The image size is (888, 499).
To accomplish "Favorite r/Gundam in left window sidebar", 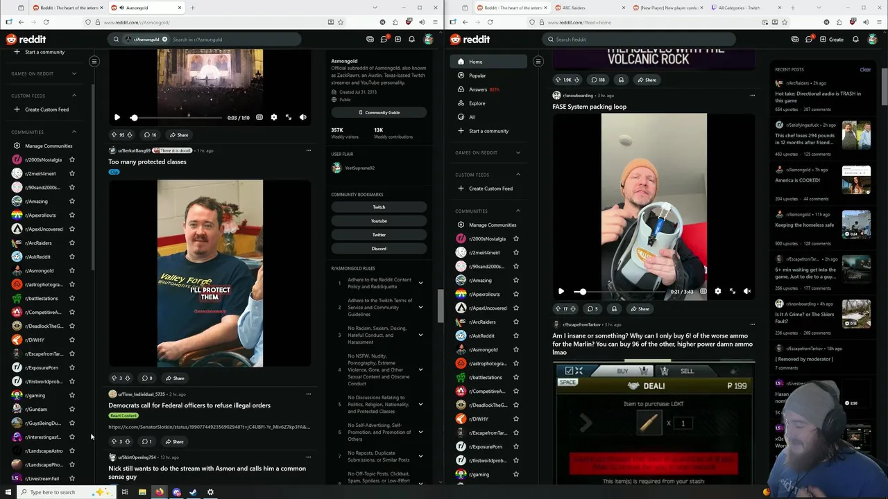I will pyautogui.click(x=72, y=410).
